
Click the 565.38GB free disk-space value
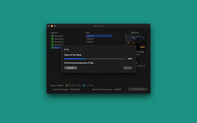75,89
